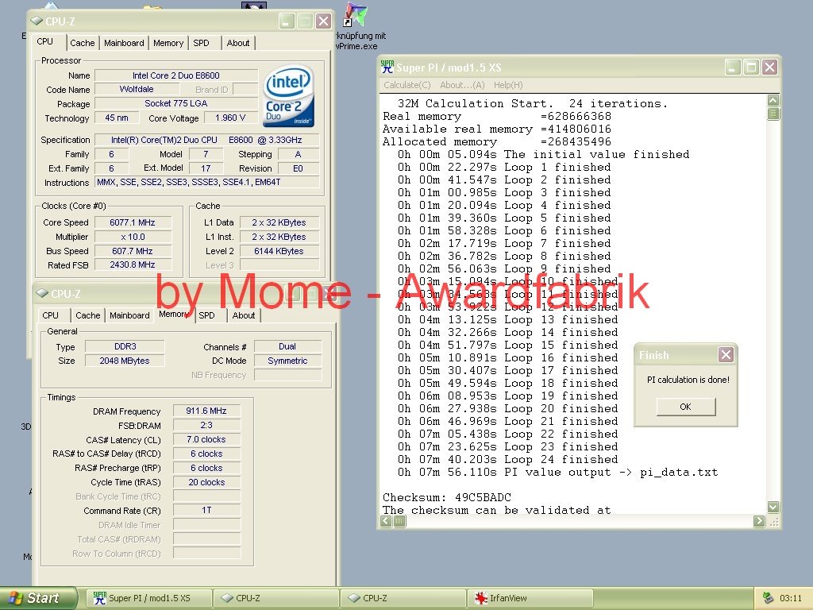Click the Intel Core 2 Duo logo

(288, 95)
